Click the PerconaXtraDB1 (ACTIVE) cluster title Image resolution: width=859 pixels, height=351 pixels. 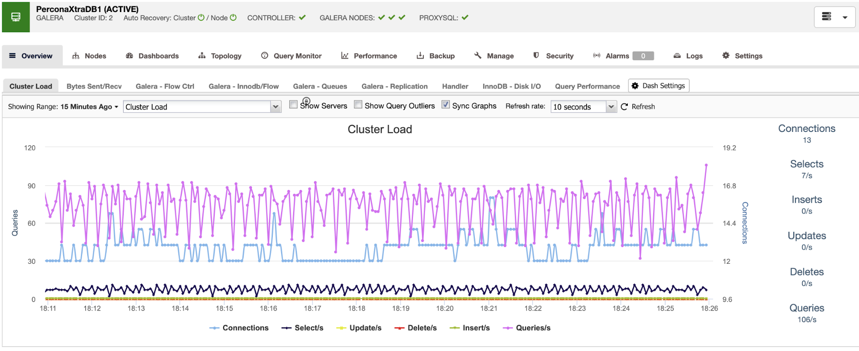(87, 9)
